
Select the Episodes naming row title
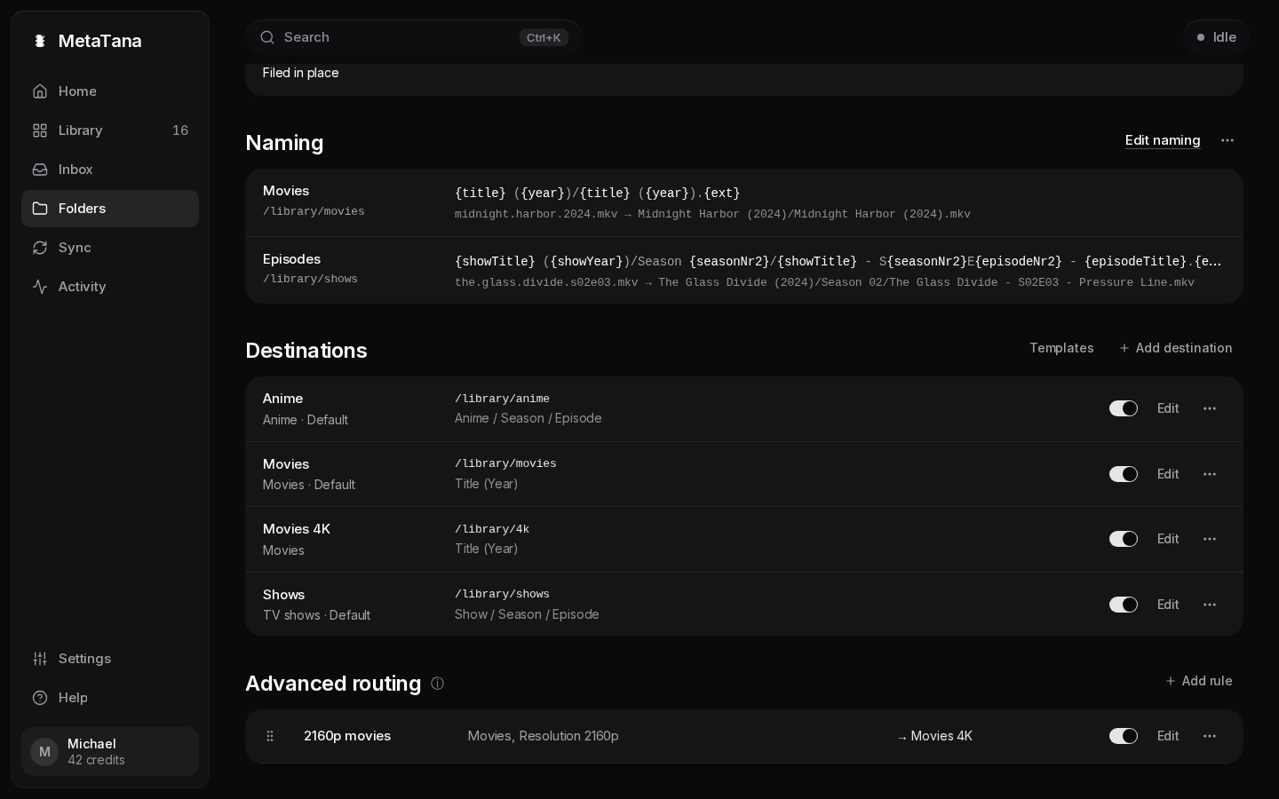[291, 259]
